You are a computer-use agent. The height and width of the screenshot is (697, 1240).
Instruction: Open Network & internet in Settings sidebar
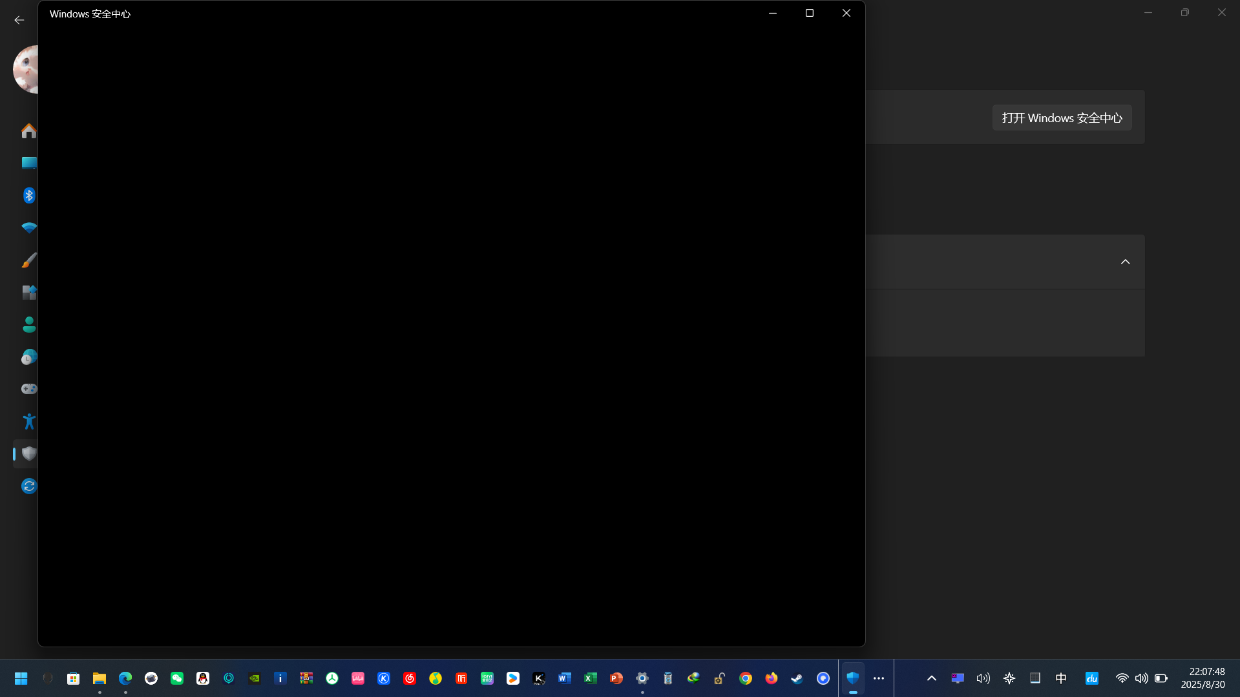(x=28, y=228)
